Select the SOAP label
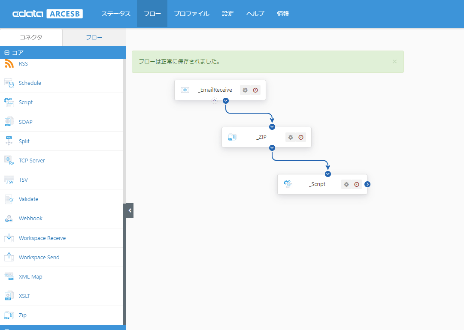 coord(26,122)
